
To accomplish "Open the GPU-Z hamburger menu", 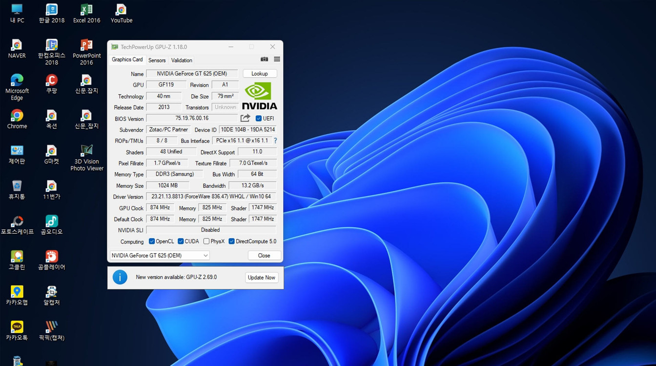I will 276,59.
